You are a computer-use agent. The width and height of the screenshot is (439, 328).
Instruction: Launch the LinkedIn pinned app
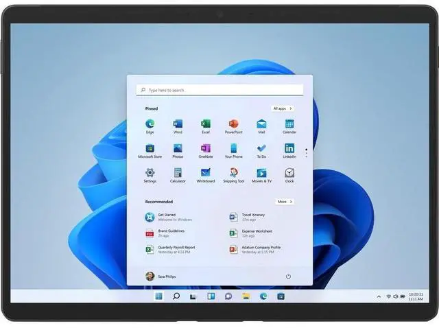point(289,149)
